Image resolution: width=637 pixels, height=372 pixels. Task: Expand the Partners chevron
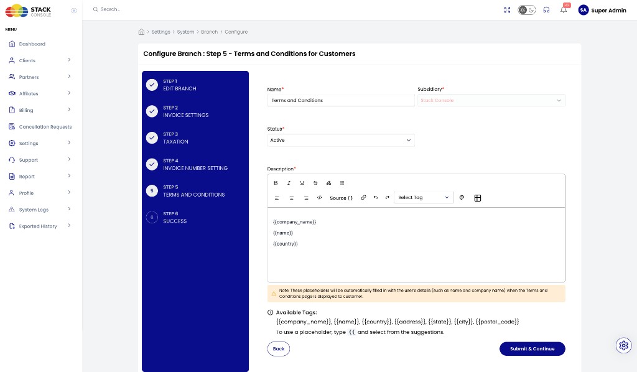[x=69, y=77]
